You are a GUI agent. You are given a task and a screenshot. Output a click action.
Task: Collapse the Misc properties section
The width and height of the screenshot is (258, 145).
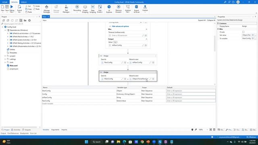pos(218,29)
